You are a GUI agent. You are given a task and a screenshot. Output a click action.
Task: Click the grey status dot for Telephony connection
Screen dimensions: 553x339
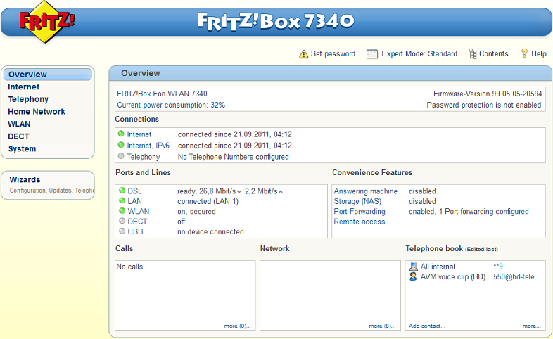pos(121,156)
